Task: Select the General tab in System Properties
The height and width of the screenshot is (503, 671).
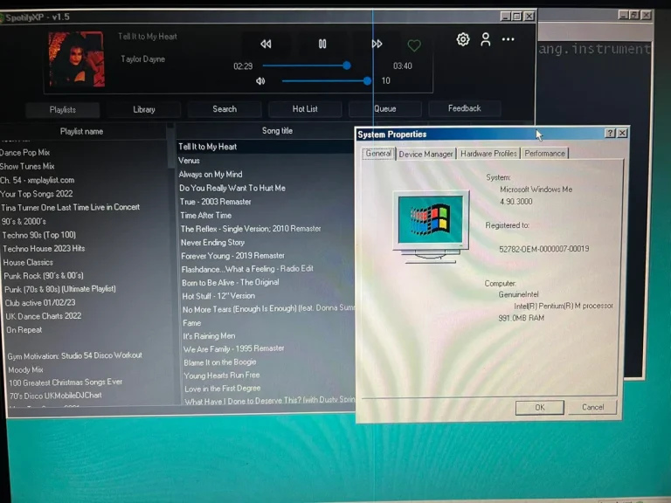Action: pos(378,154)
